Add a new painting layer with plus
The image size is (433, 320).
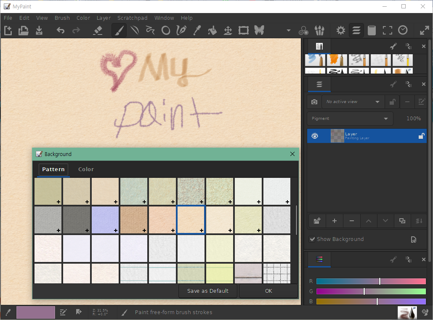point(335,221)
